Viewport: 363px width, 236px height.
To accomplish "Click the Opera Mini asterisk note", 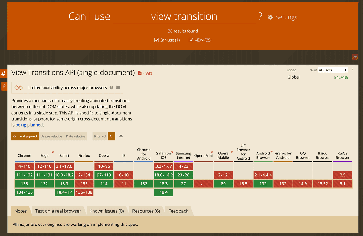I will point(212,152).
